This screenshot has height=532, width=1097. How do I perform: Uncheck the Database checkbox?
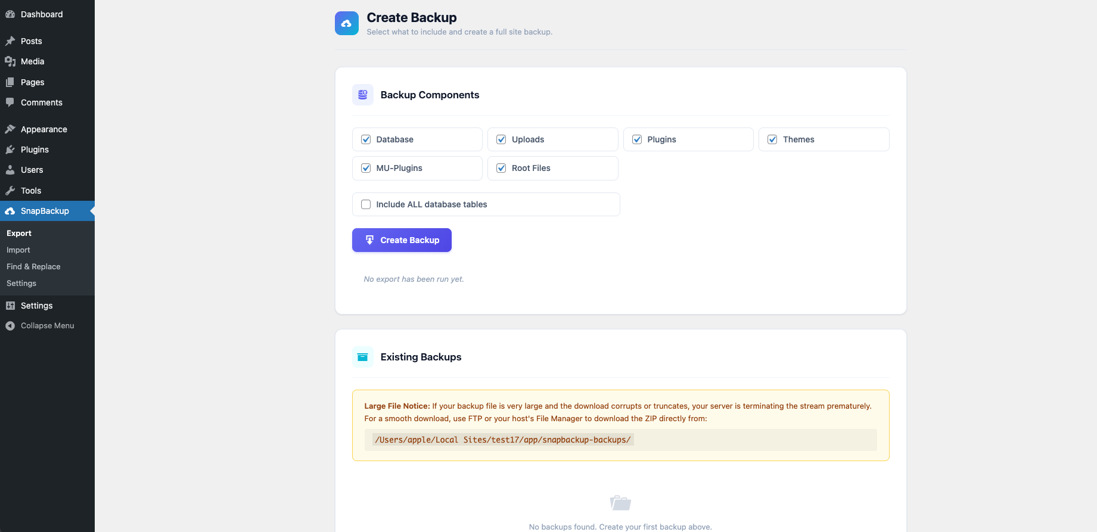point(366,139)
